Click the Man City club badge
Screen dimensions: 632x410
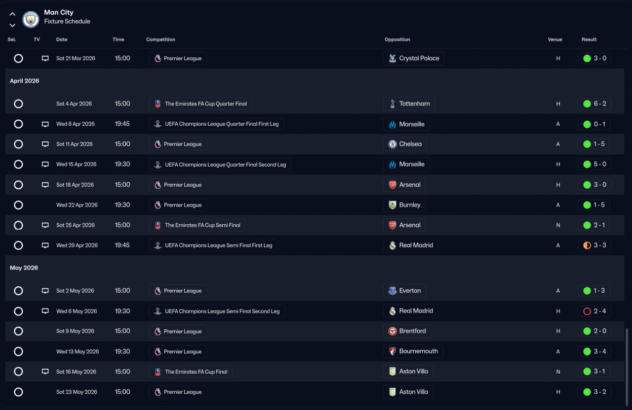coord(31,19)
